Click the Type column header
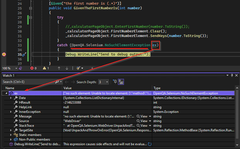 tap(157, 88)
